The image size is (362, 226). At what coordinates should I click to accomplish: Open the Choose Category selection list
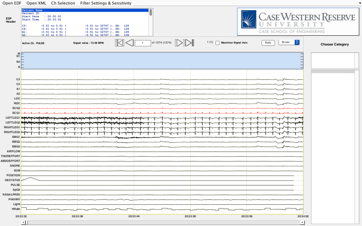click(334, 60)
